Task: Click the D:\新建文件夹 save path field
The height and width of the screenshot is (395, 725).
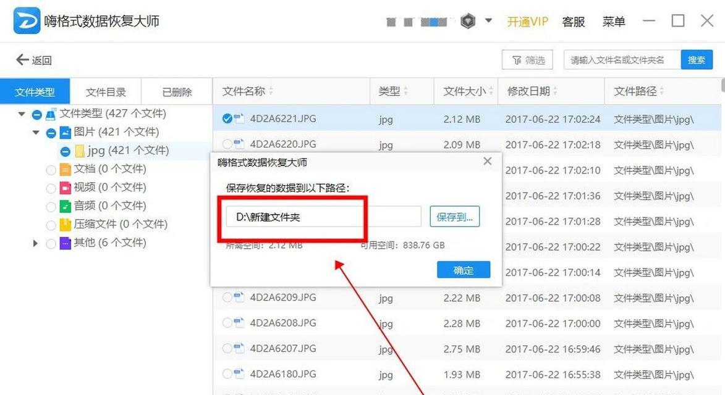Action: tap(323, 217)
